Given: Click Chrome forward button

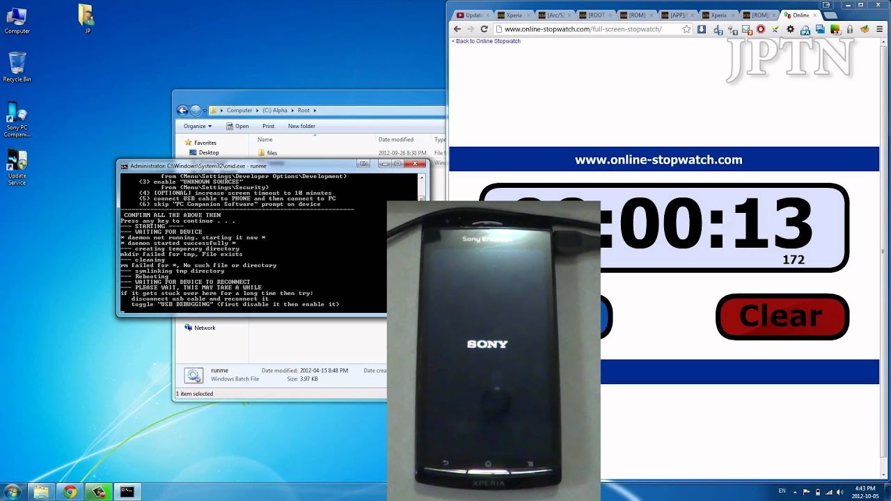Looking at the screenshot, I should coord(471,29).
